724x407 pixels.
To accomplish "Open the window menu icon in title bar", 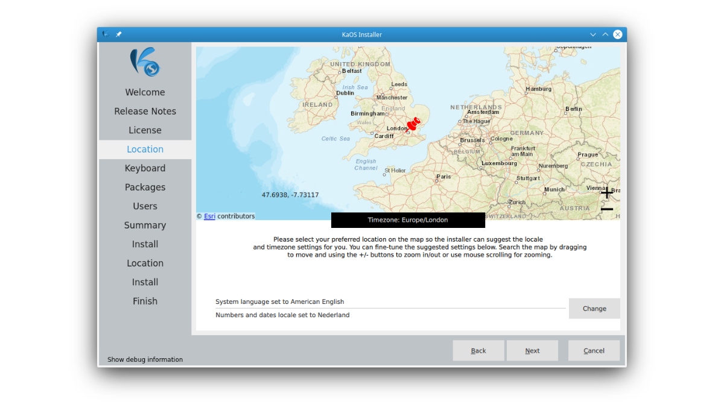I will click(x=106, y=34).
